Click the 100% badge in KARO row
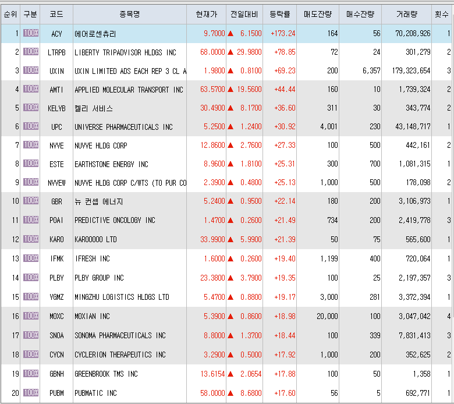Image resolution: width=454 pixels, height=404 pixels. 31,239
